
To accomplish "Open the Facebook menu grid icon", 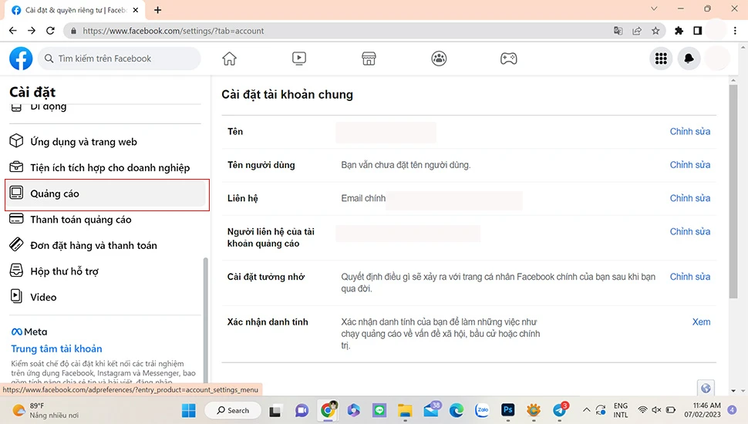I will [x=661, y=59].
